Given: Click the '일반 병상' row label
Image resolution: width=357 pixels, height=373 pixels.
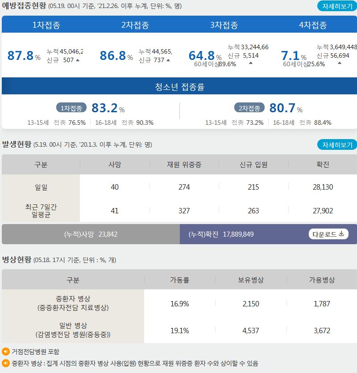Looking at the screenshot, I should 73,330.
